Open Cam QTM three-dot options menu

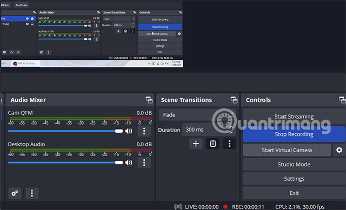(144, 131)
